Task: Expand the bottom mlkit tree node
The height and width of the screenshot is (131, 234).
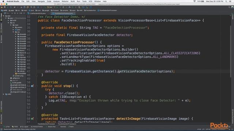Action: pyautogui.click(x=3, y=94)
